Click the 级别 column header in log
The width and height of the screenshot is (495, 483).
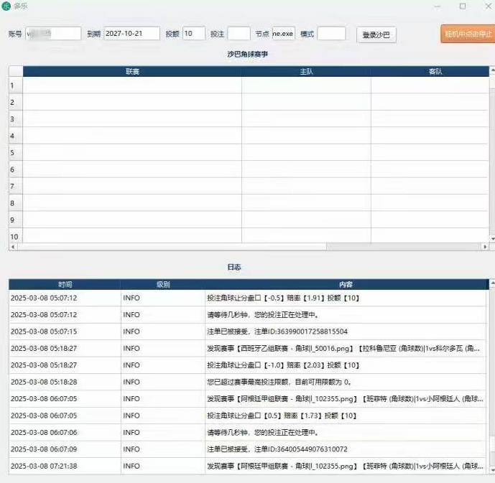[x=163, y=284]
